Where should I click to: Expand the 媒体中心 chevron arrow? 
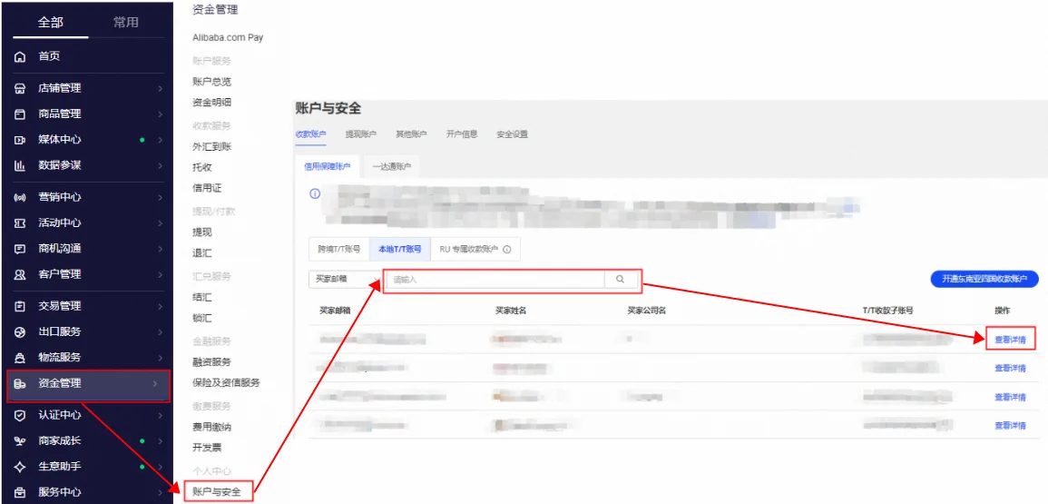click(x=160, y=140)
